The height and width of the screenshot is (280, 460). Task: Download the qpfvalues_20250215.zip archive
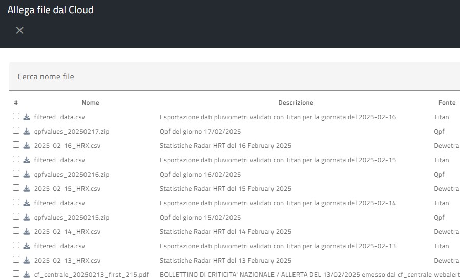point(27,218)
